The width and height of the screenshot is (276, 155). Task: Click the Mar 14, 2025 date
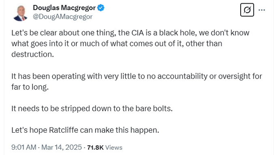(62, 147)
